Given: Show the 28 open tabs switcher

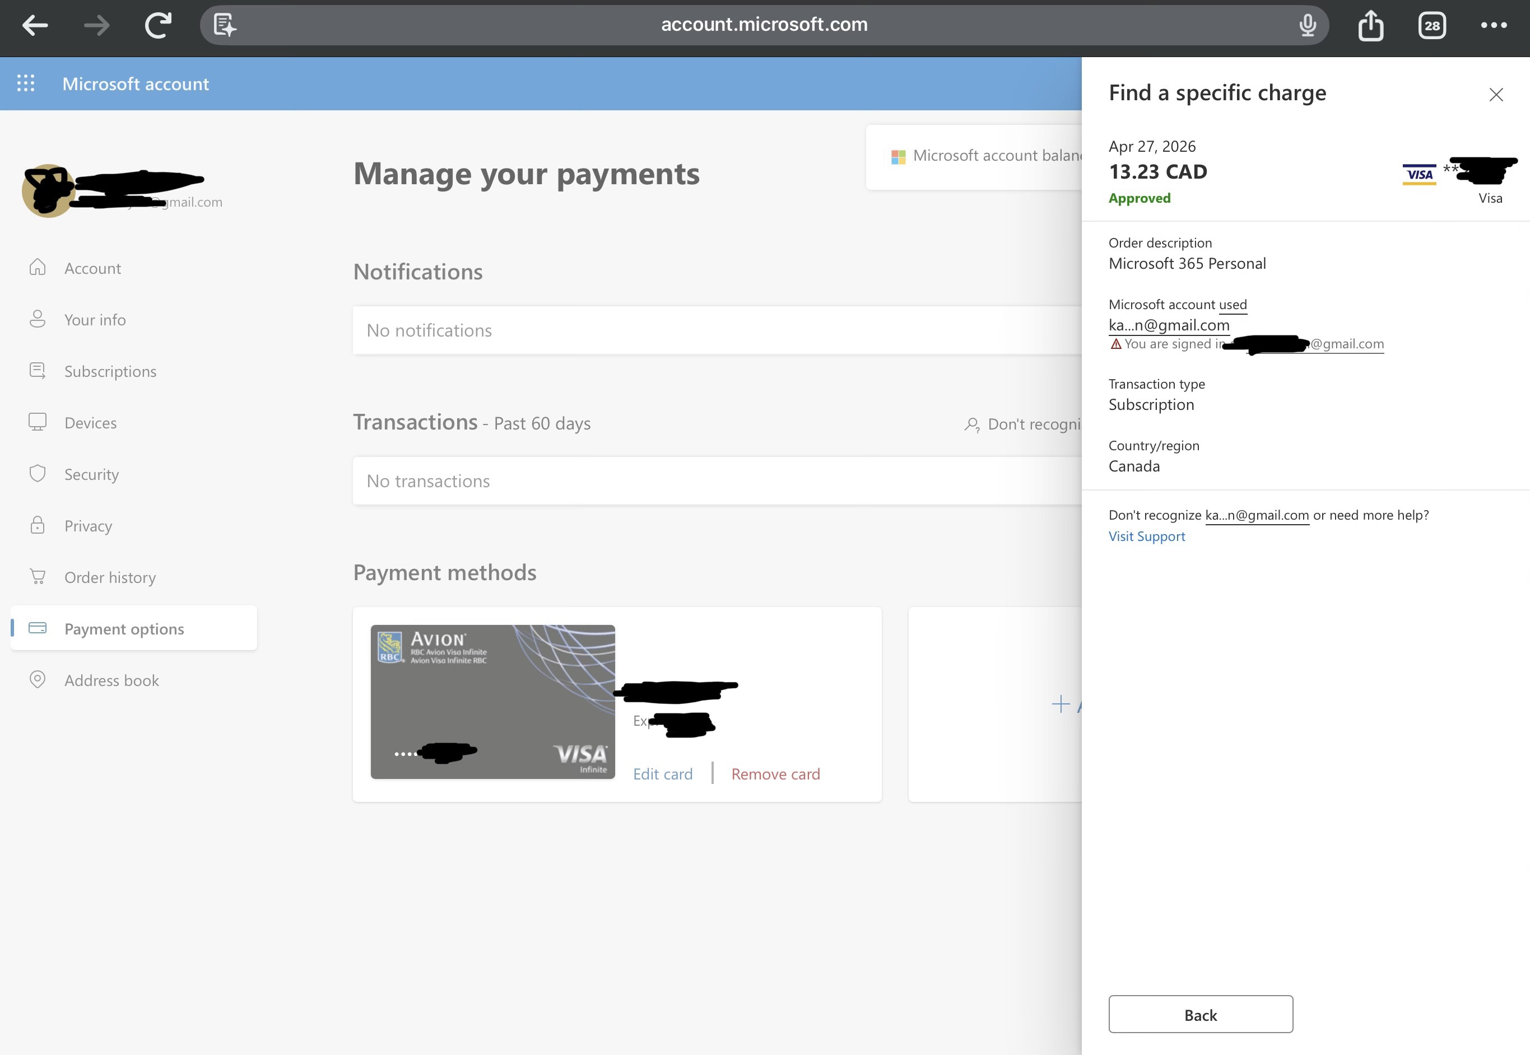Looking at the screenshot, I should click(1432, 25).
